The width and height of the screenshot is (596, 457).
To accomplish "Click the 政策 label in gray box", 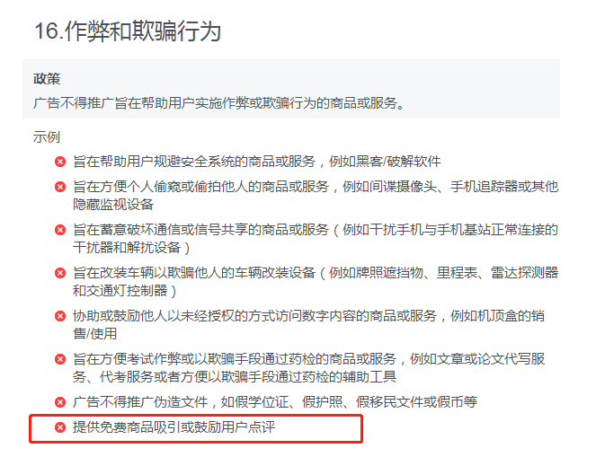I will [x=47, y=79].
